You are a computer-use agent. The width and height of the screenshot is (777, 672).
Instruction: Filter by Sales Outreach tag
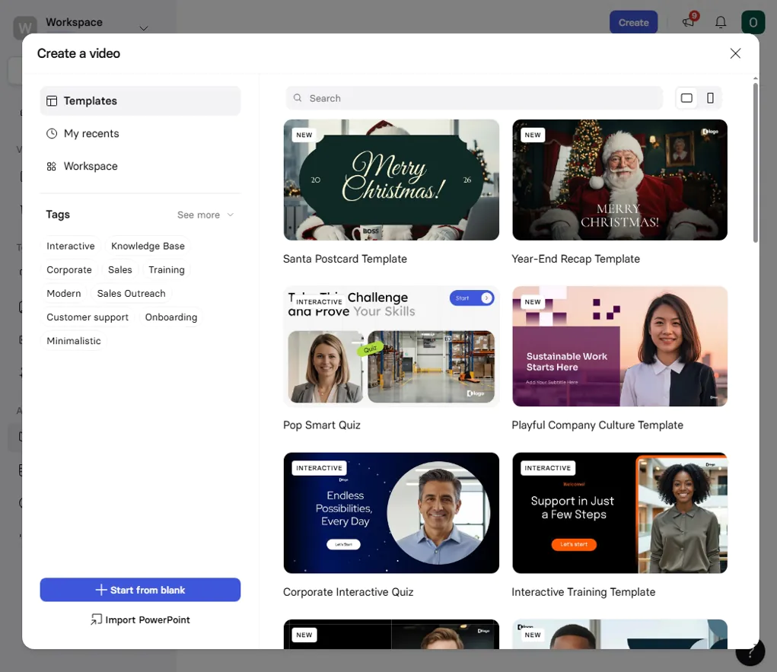coord(132,294)
